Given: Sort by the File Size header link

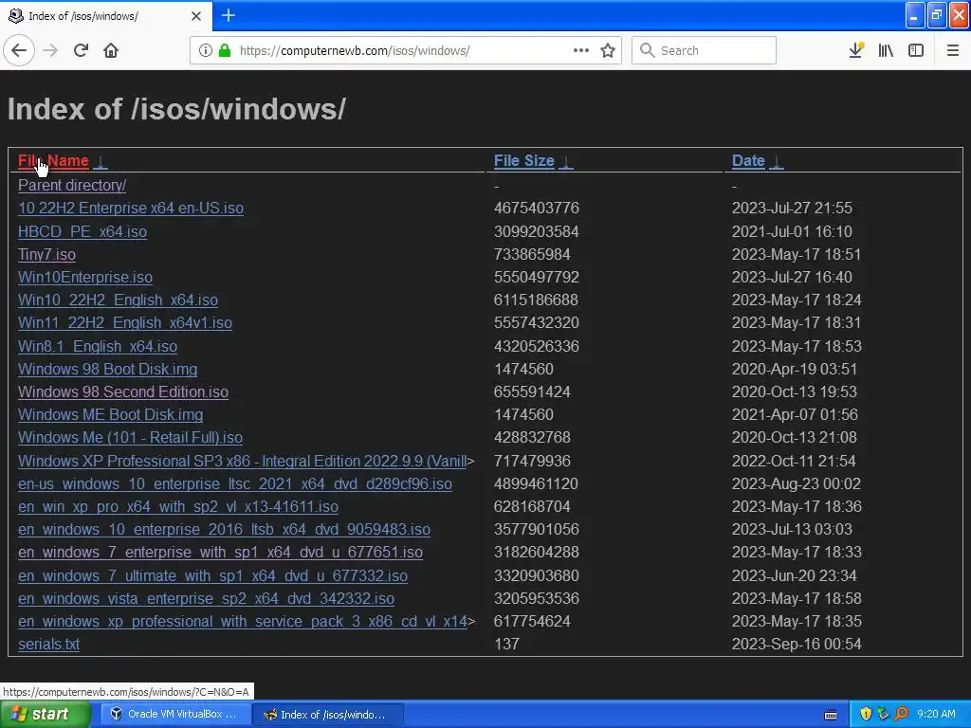Looking at the screenshot, I should point(523,161).
